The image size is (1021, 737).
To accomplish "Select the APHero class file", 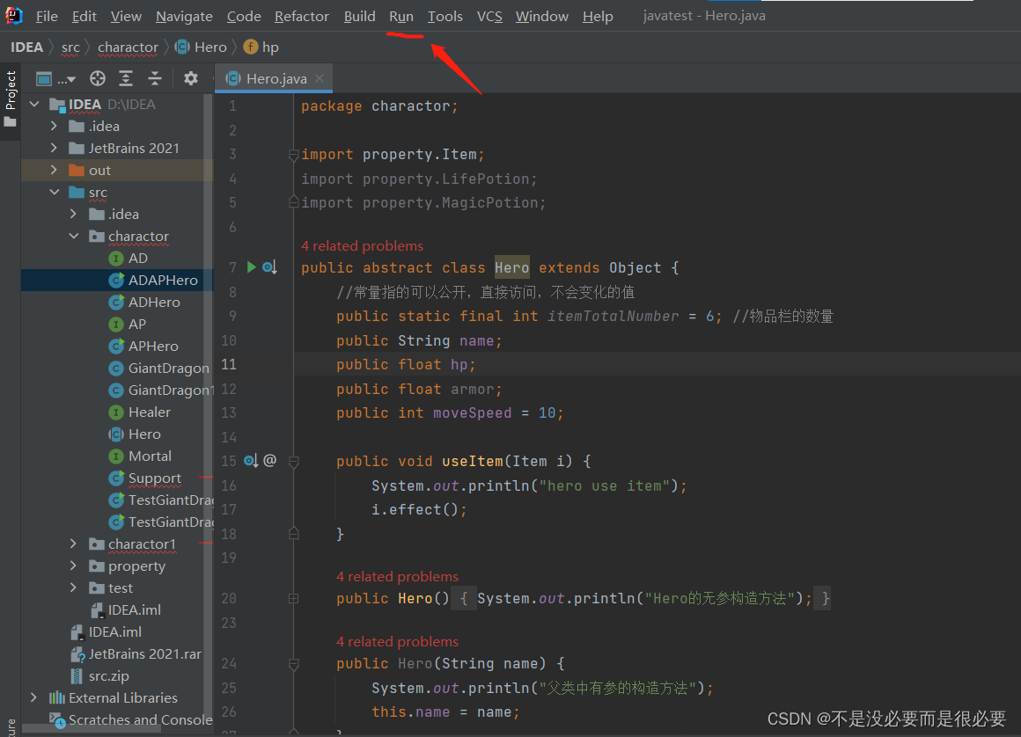I will tap(143, 346).
